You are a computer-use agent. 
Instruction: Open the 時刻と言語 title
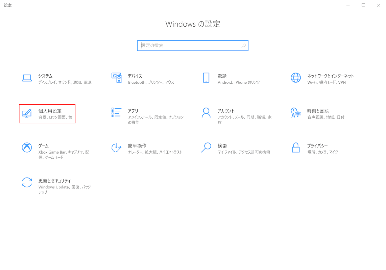[318, 111]
